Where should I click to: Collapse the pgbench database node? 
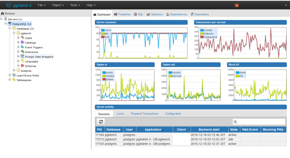[x=14, y=33]
